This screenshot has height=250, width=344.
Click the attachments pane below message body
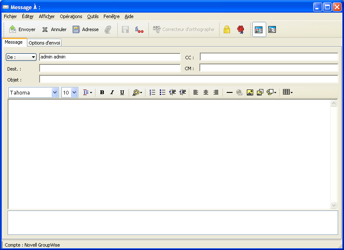(173, 223)
